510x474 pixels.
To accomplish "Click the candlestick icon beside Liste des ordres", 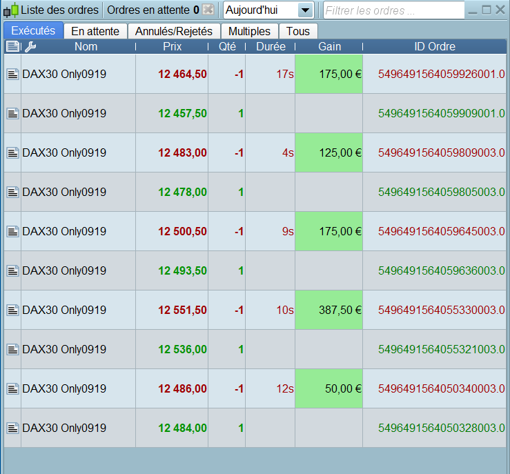I will (11, 10).
